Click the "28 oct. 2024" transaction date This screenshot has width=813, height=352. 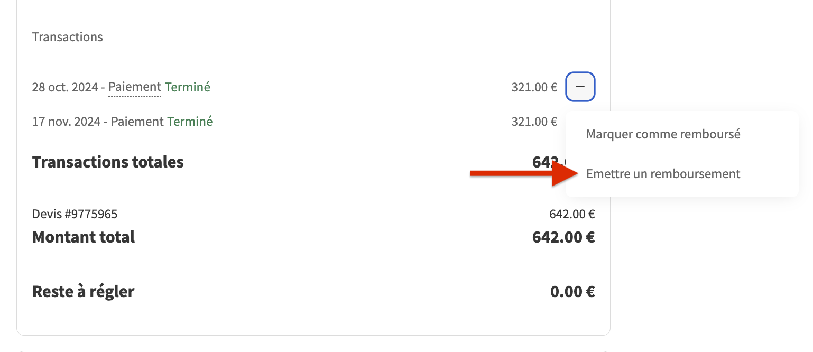65,87
